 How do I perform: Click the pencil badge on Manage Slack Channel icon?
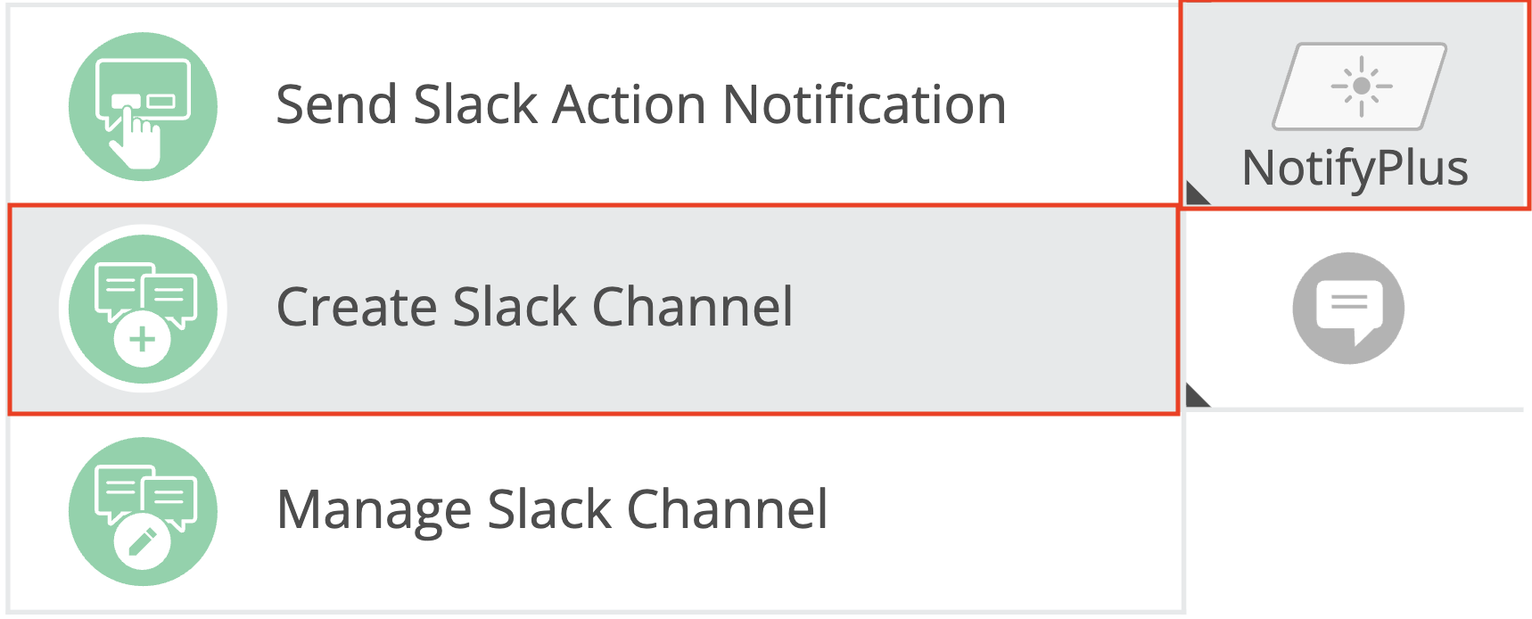coord(143,541)
